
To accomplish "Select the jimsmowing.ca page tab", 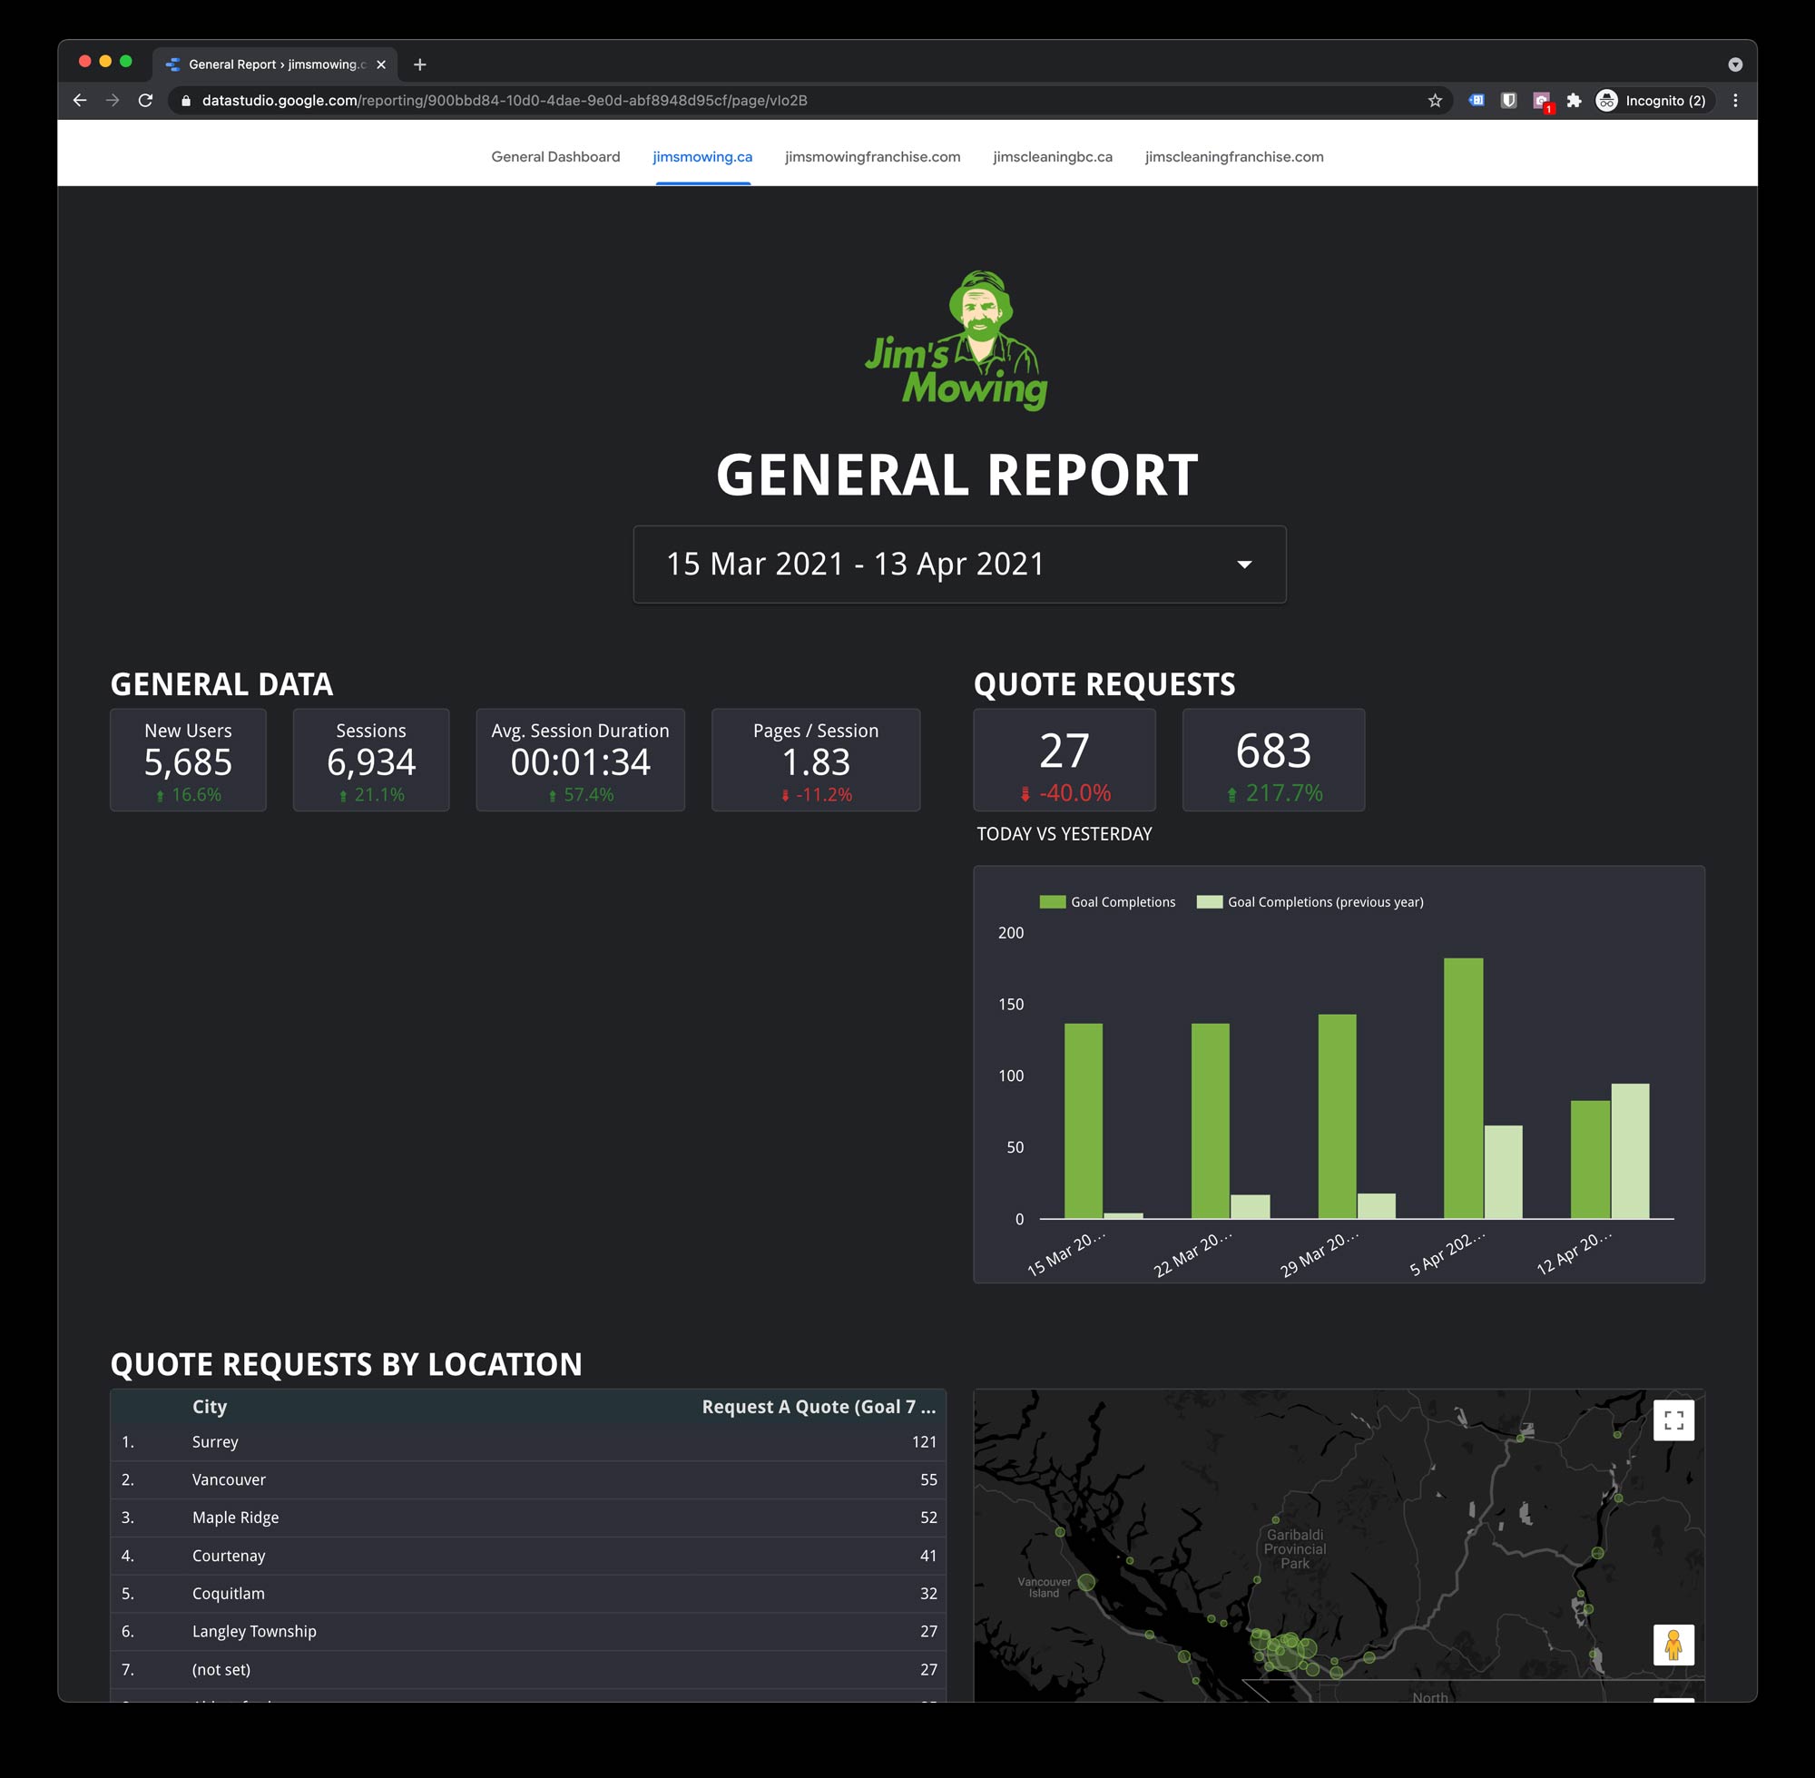I will pyautogui.click(x=703, y=157).
